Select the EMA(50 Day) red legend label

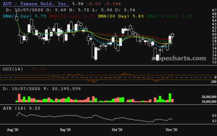72,16
